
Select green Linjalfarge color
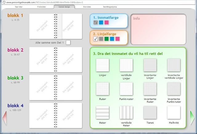click(x=107, y=39)
